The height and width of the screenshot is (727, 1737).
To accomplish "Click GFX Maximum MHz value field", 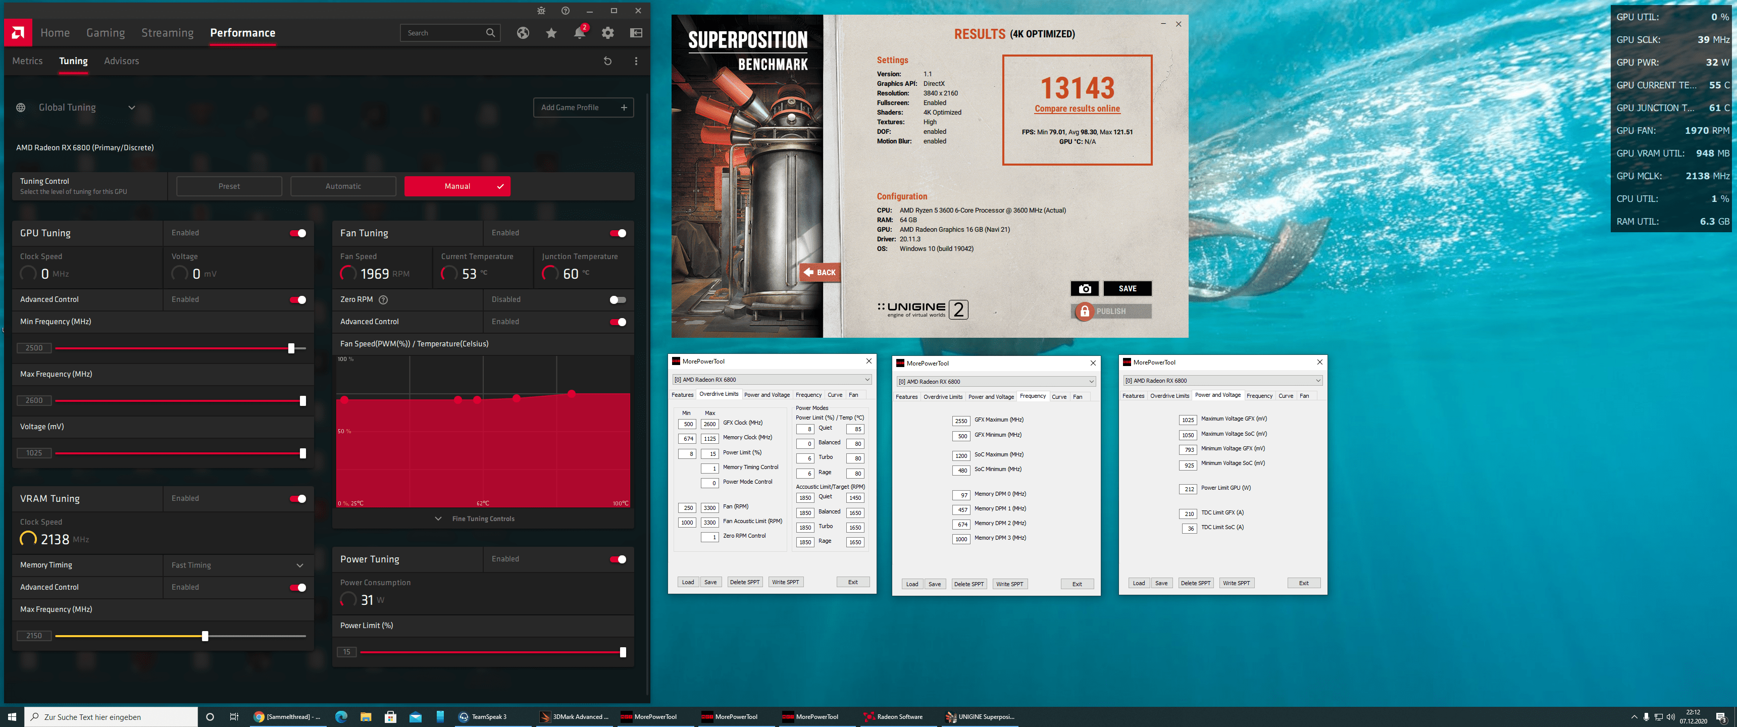I will pyautogui.click(x=961, y=421).
